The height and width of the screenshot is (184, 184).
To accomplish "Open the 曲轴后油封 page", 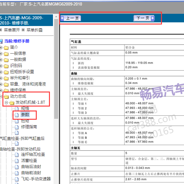I will point(31,167).
